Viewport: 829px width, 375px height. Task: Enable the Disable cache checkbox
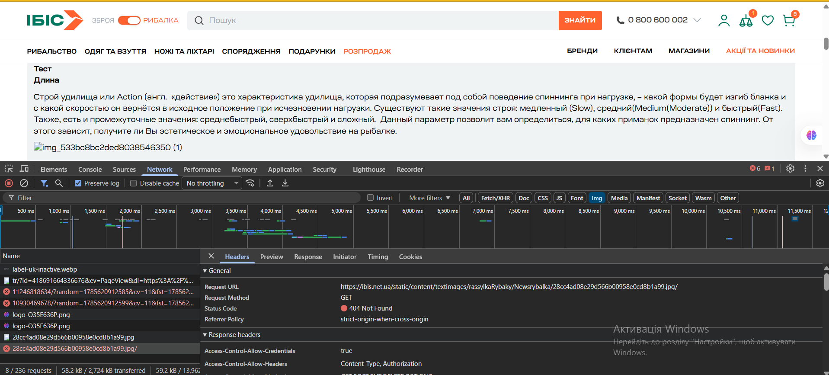pos(133,183)
